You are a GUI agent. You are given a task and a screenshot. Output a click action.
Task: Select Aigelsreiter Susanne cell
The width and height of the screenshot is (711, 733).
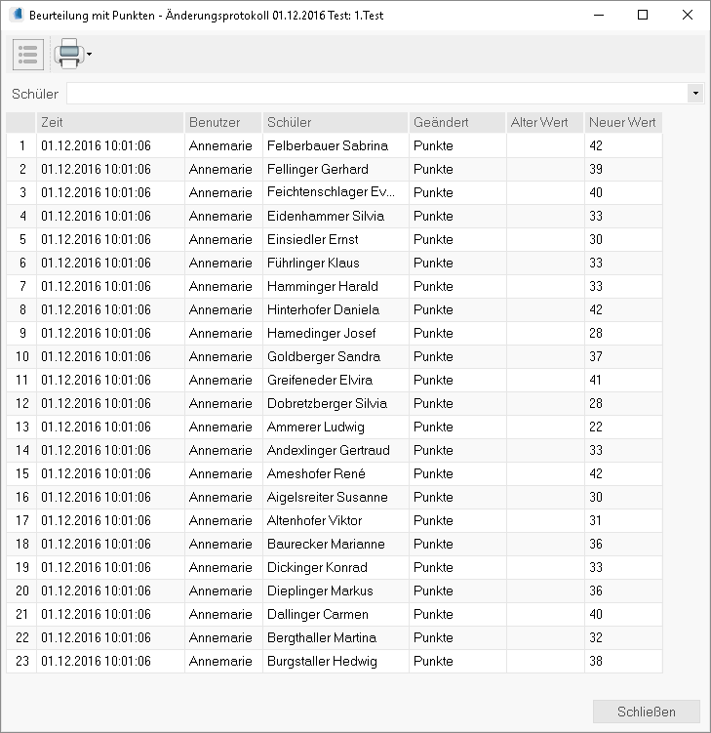click(x=336, y=497)
